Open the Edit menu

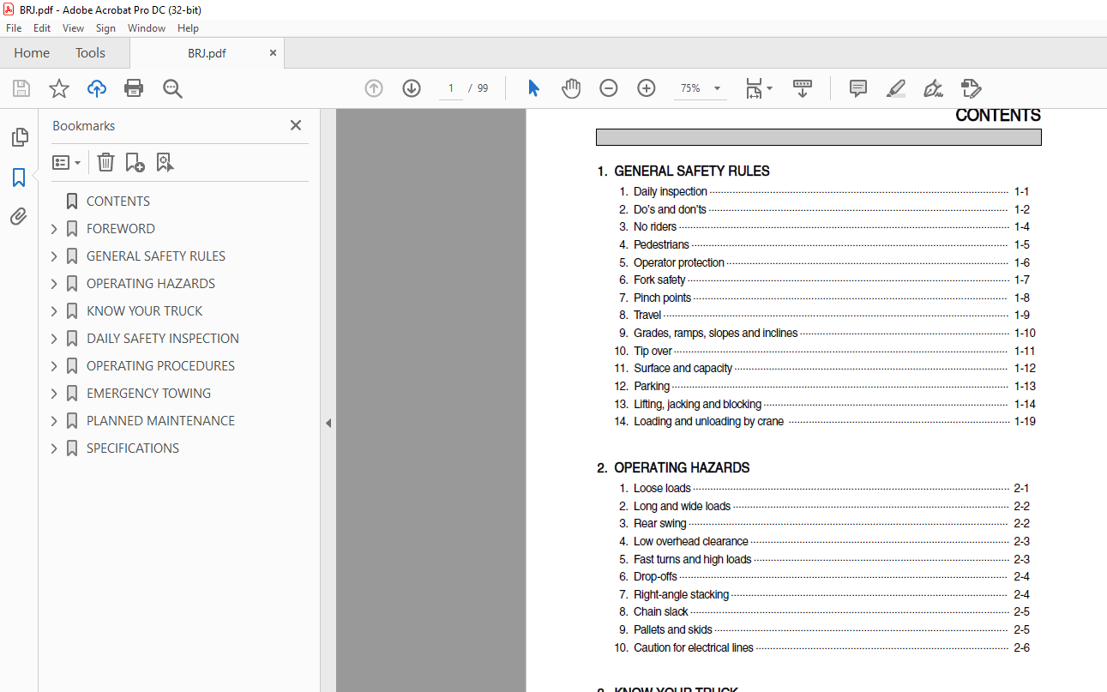(42, 28)
